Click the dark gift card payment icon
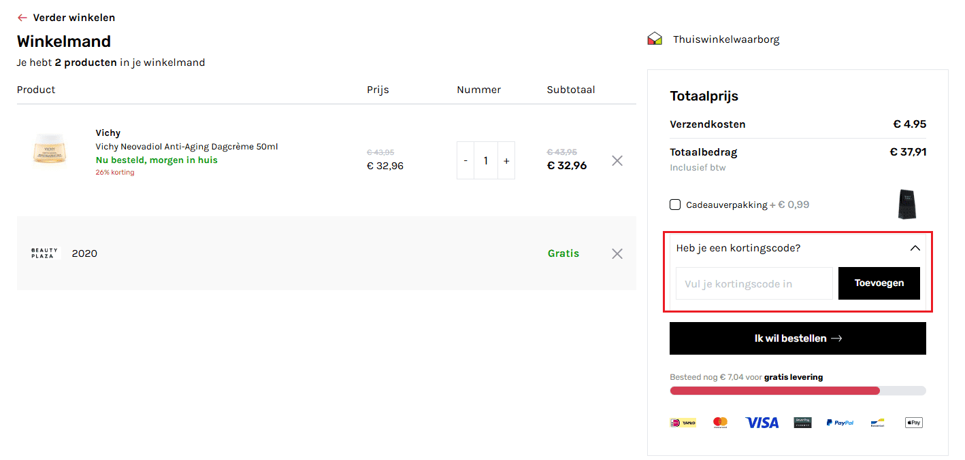This screenshot has width=965, height=460. point(802,423)
